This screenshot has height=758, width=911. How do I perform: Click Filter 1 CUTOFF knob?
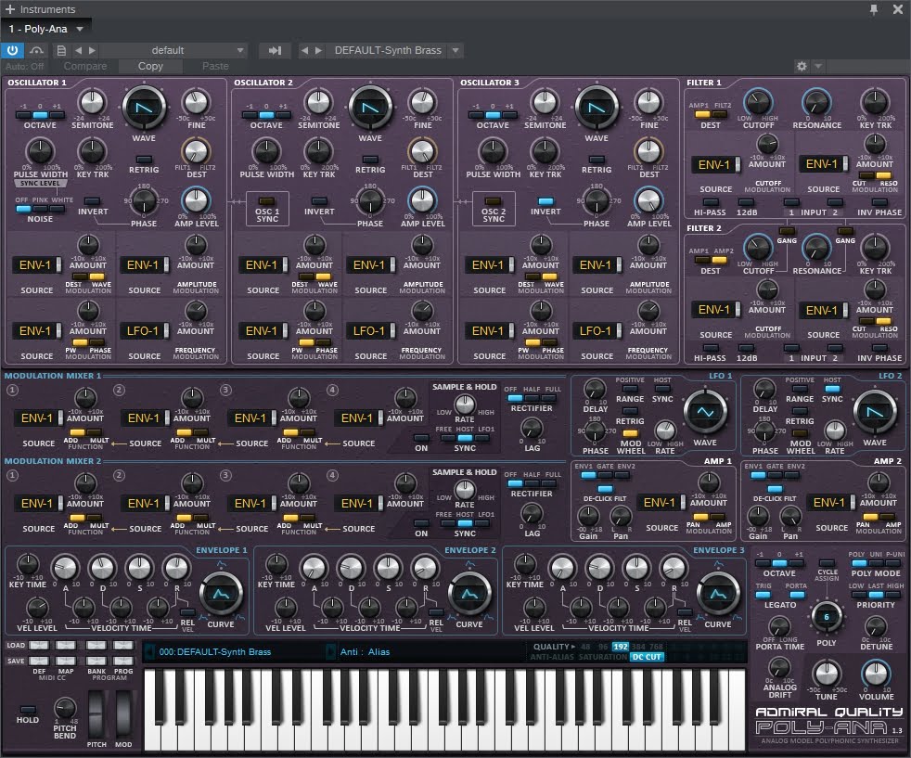click(758, 103)
